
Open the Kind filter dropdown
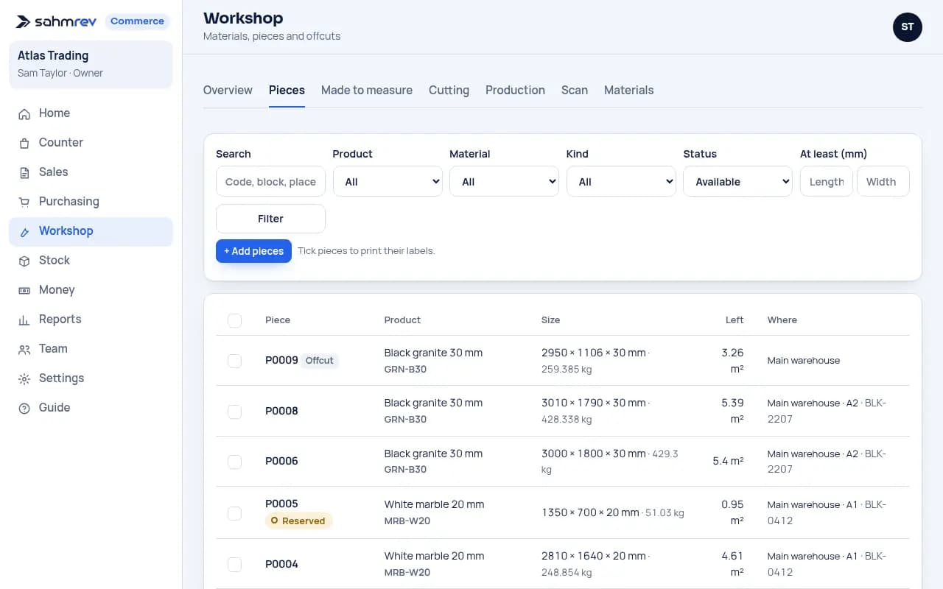(621, 182)
